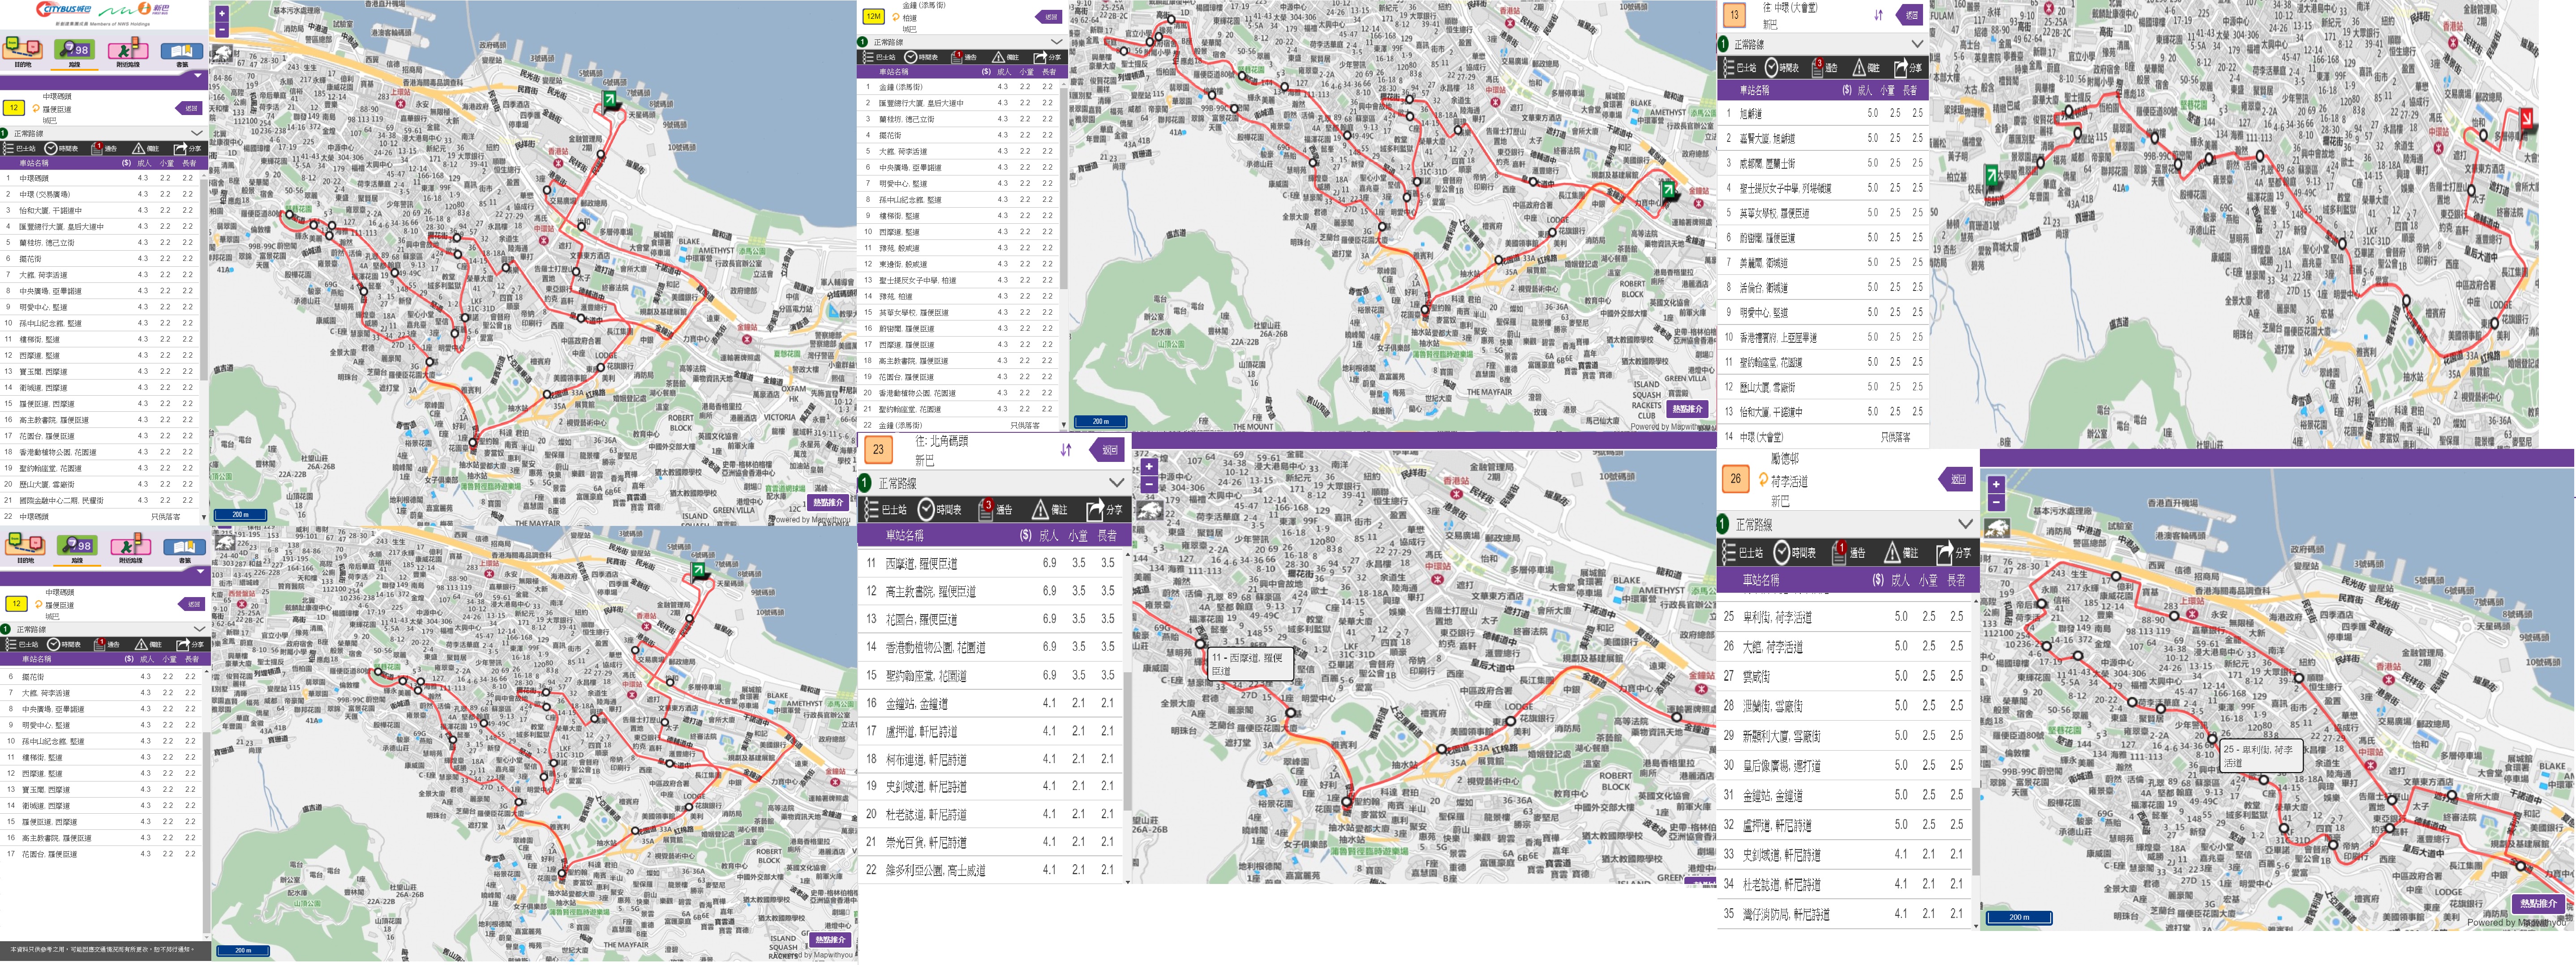
Task: Zoom in on the top-left route 12 map
Action: 222,14
